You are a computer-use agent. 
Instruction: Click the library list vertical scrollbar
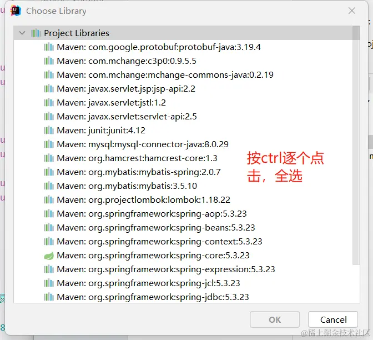tap(356, 145)
